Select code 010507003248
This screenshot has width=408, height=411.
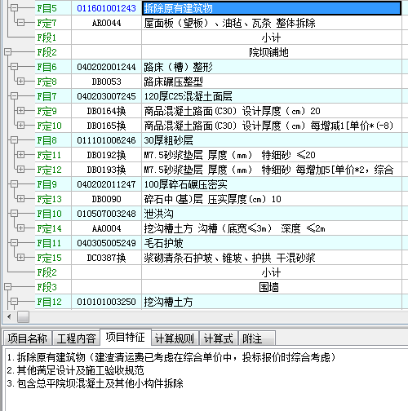click(106, 214)
